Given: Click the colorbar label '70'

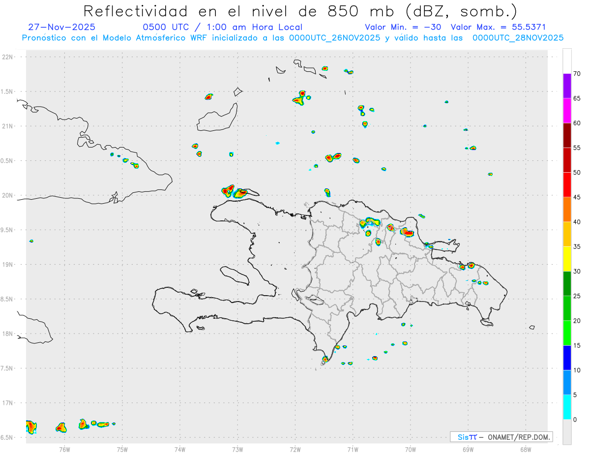Looking at the screenshot, I should [x=577, y=74].
